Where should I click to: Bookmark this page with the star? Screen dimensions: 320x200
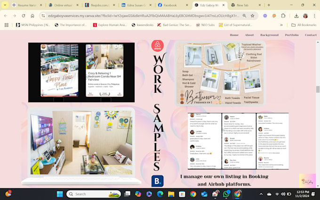tap(252, 16)
